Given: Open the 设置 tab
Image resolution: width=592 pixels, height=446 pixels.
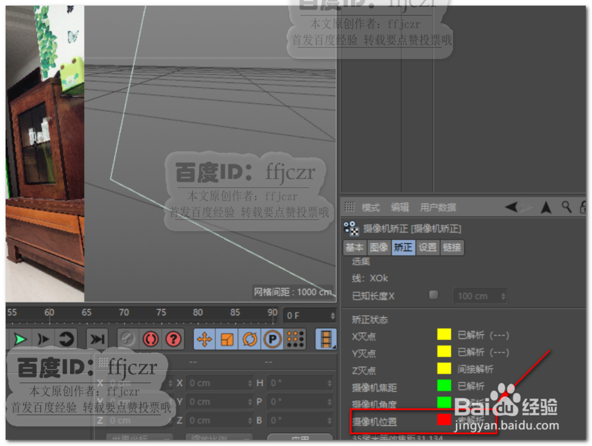Looking at the screenshot, I should (x=427, y=248).
